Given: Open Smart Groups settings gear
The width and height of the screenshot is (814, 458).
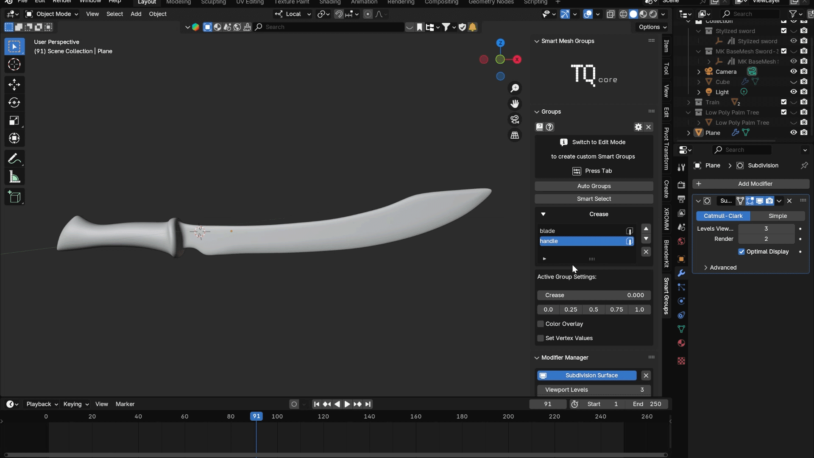Looking at the screenshot, I should 638,127.
